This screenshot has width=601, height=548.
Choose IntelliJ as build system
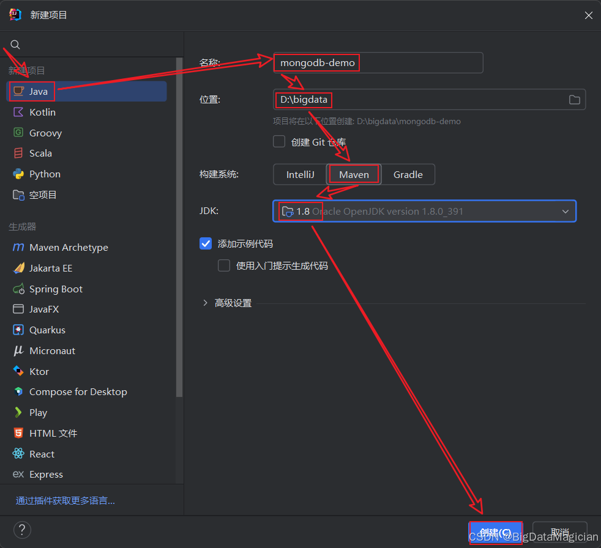[x=300, y=174]
